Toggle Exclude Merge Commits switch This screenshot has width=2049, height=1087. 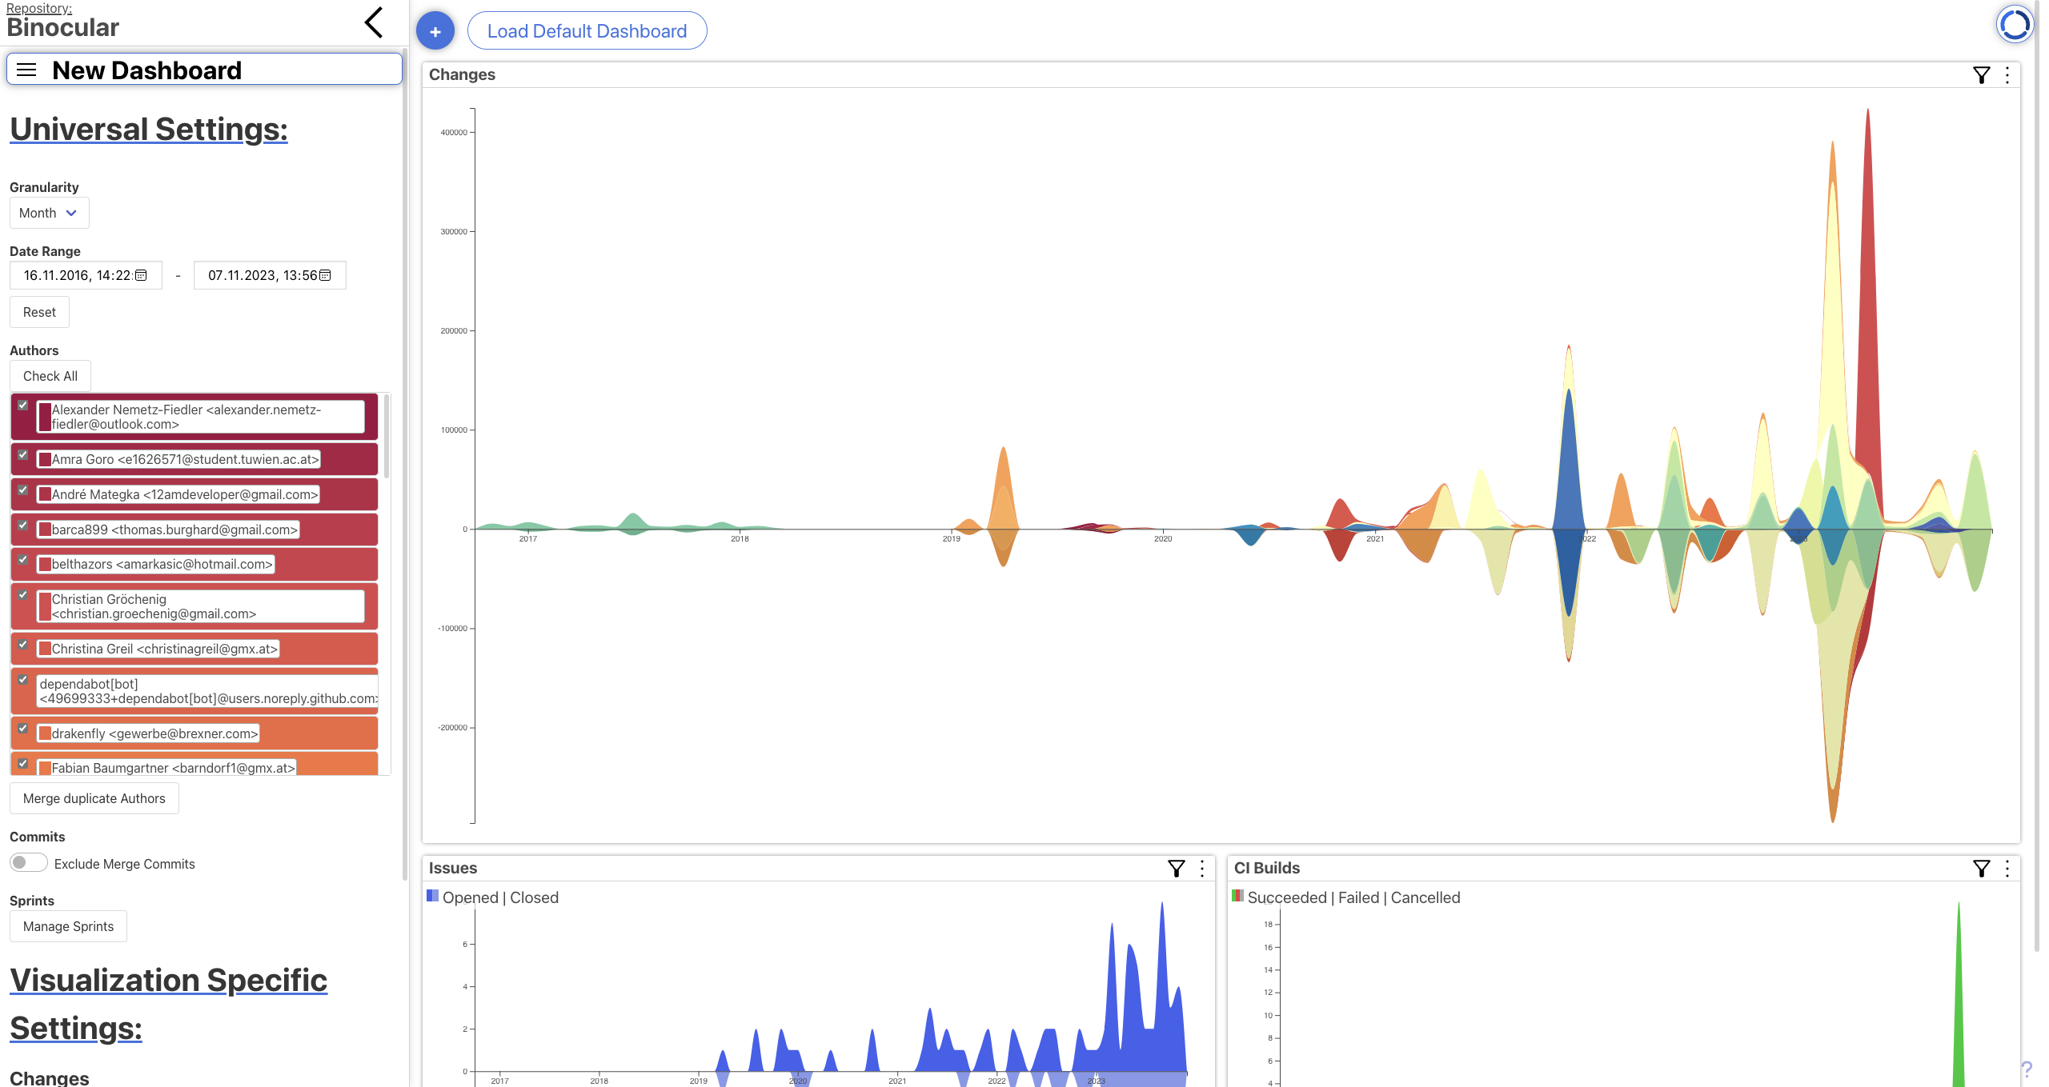pyautogui.click(x=29, y=863)
